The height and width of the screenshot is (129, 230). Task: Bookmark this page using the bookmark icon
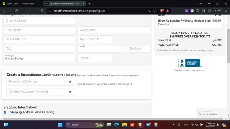click(x=42, y=11)
